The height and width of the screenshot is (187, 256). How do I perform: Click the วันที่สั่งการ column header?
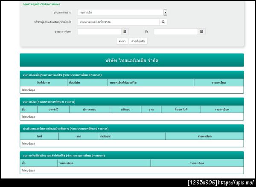[44, 83]
